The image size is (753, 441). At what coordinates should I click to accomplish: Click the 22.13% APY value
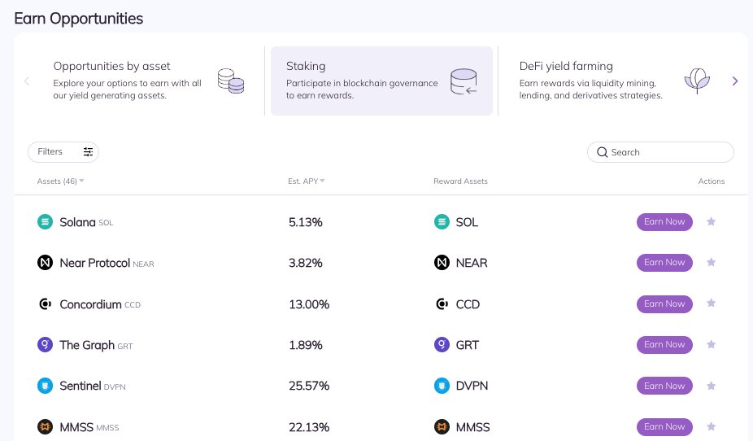tap(309, 427)
